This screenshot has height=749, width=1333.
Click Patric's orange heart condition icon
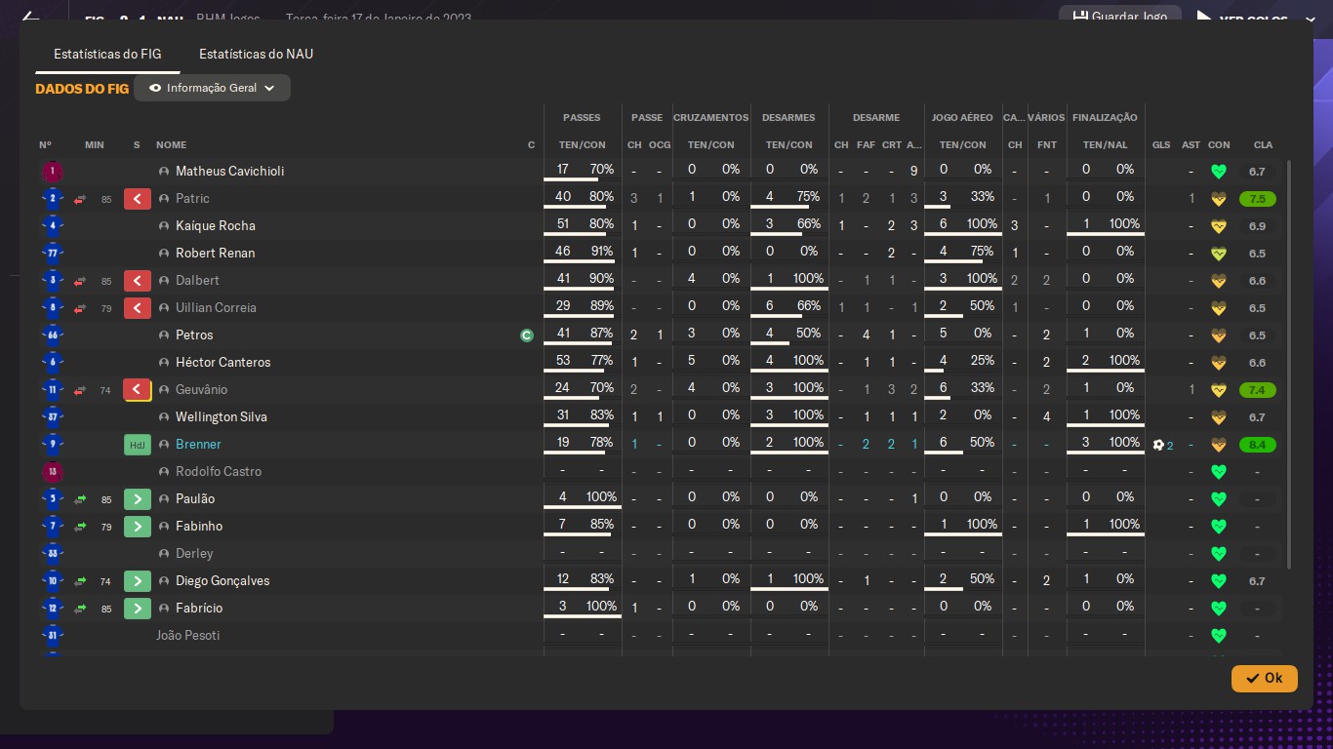(x=1218, y=199)
